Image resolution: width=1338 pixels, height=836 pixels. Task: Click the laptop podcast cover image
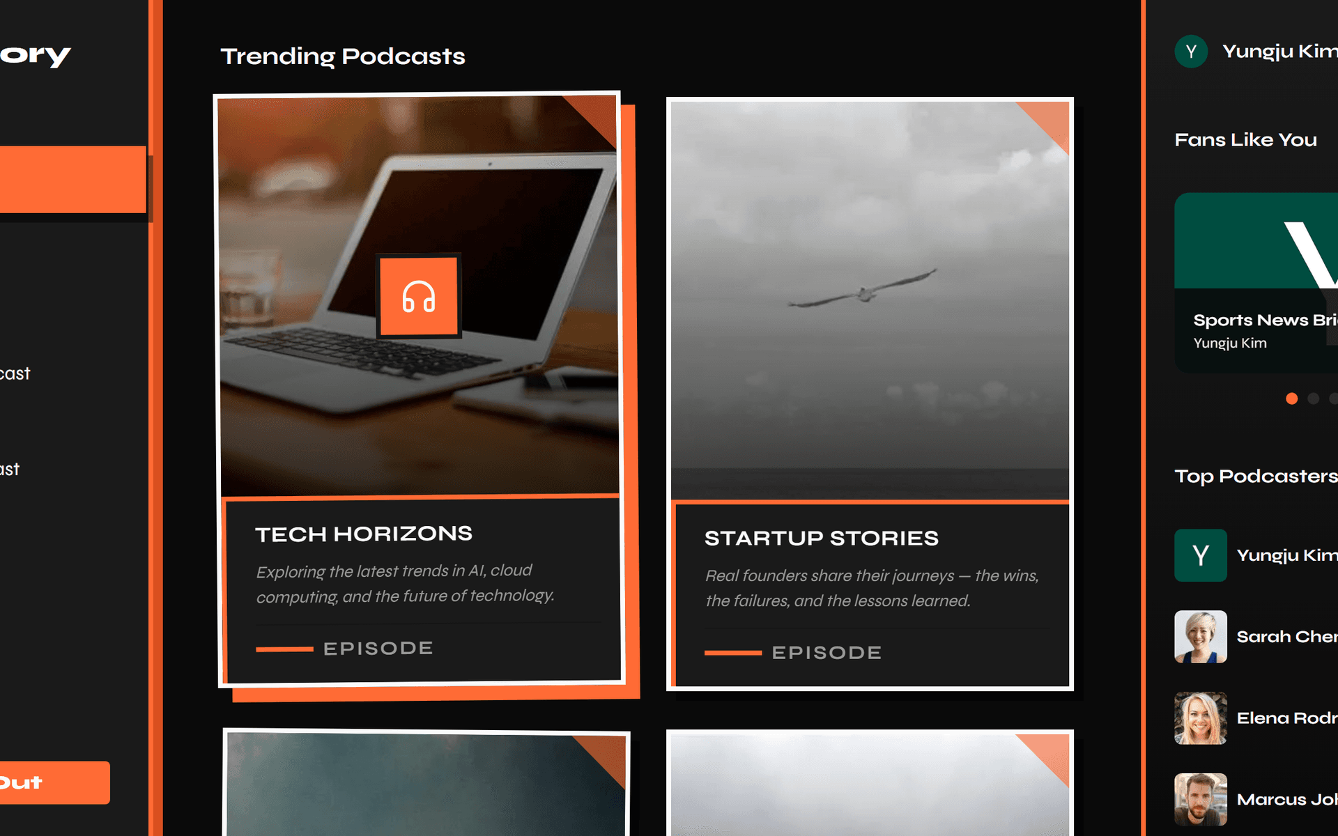(x=418, y=296)
